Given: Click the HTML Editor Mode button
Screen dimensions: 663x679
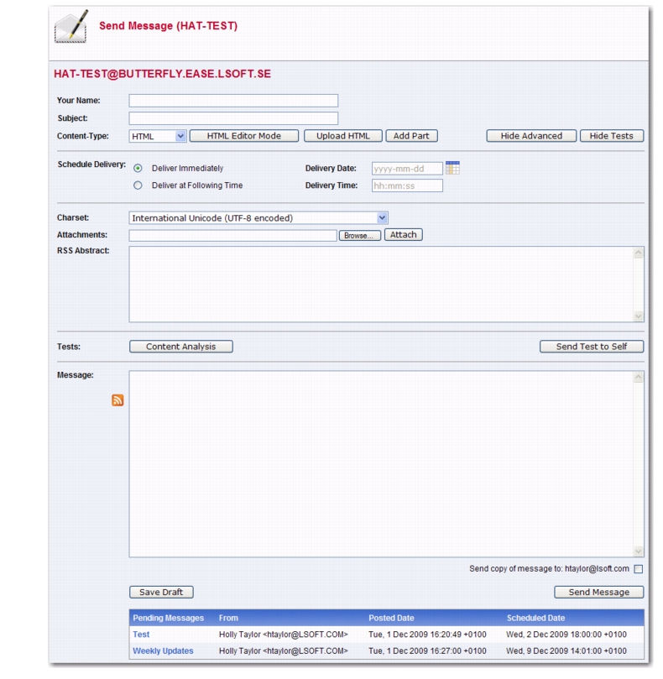Looking at the screenshot, I should click(243, 136).
